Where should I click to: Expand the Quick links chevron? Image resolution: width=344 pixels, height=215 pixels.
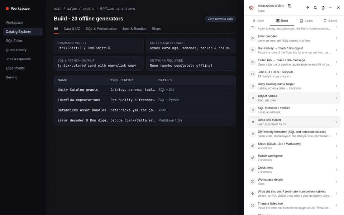(x=336, y=169)
